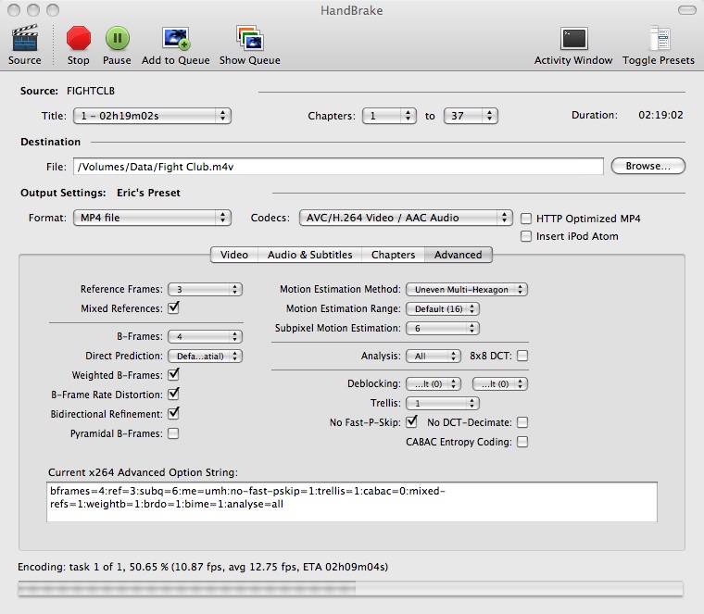Viewport: 704px width, 614px height.
Task: Open the B-Frames dropdown
Action: tap(206, 336)
